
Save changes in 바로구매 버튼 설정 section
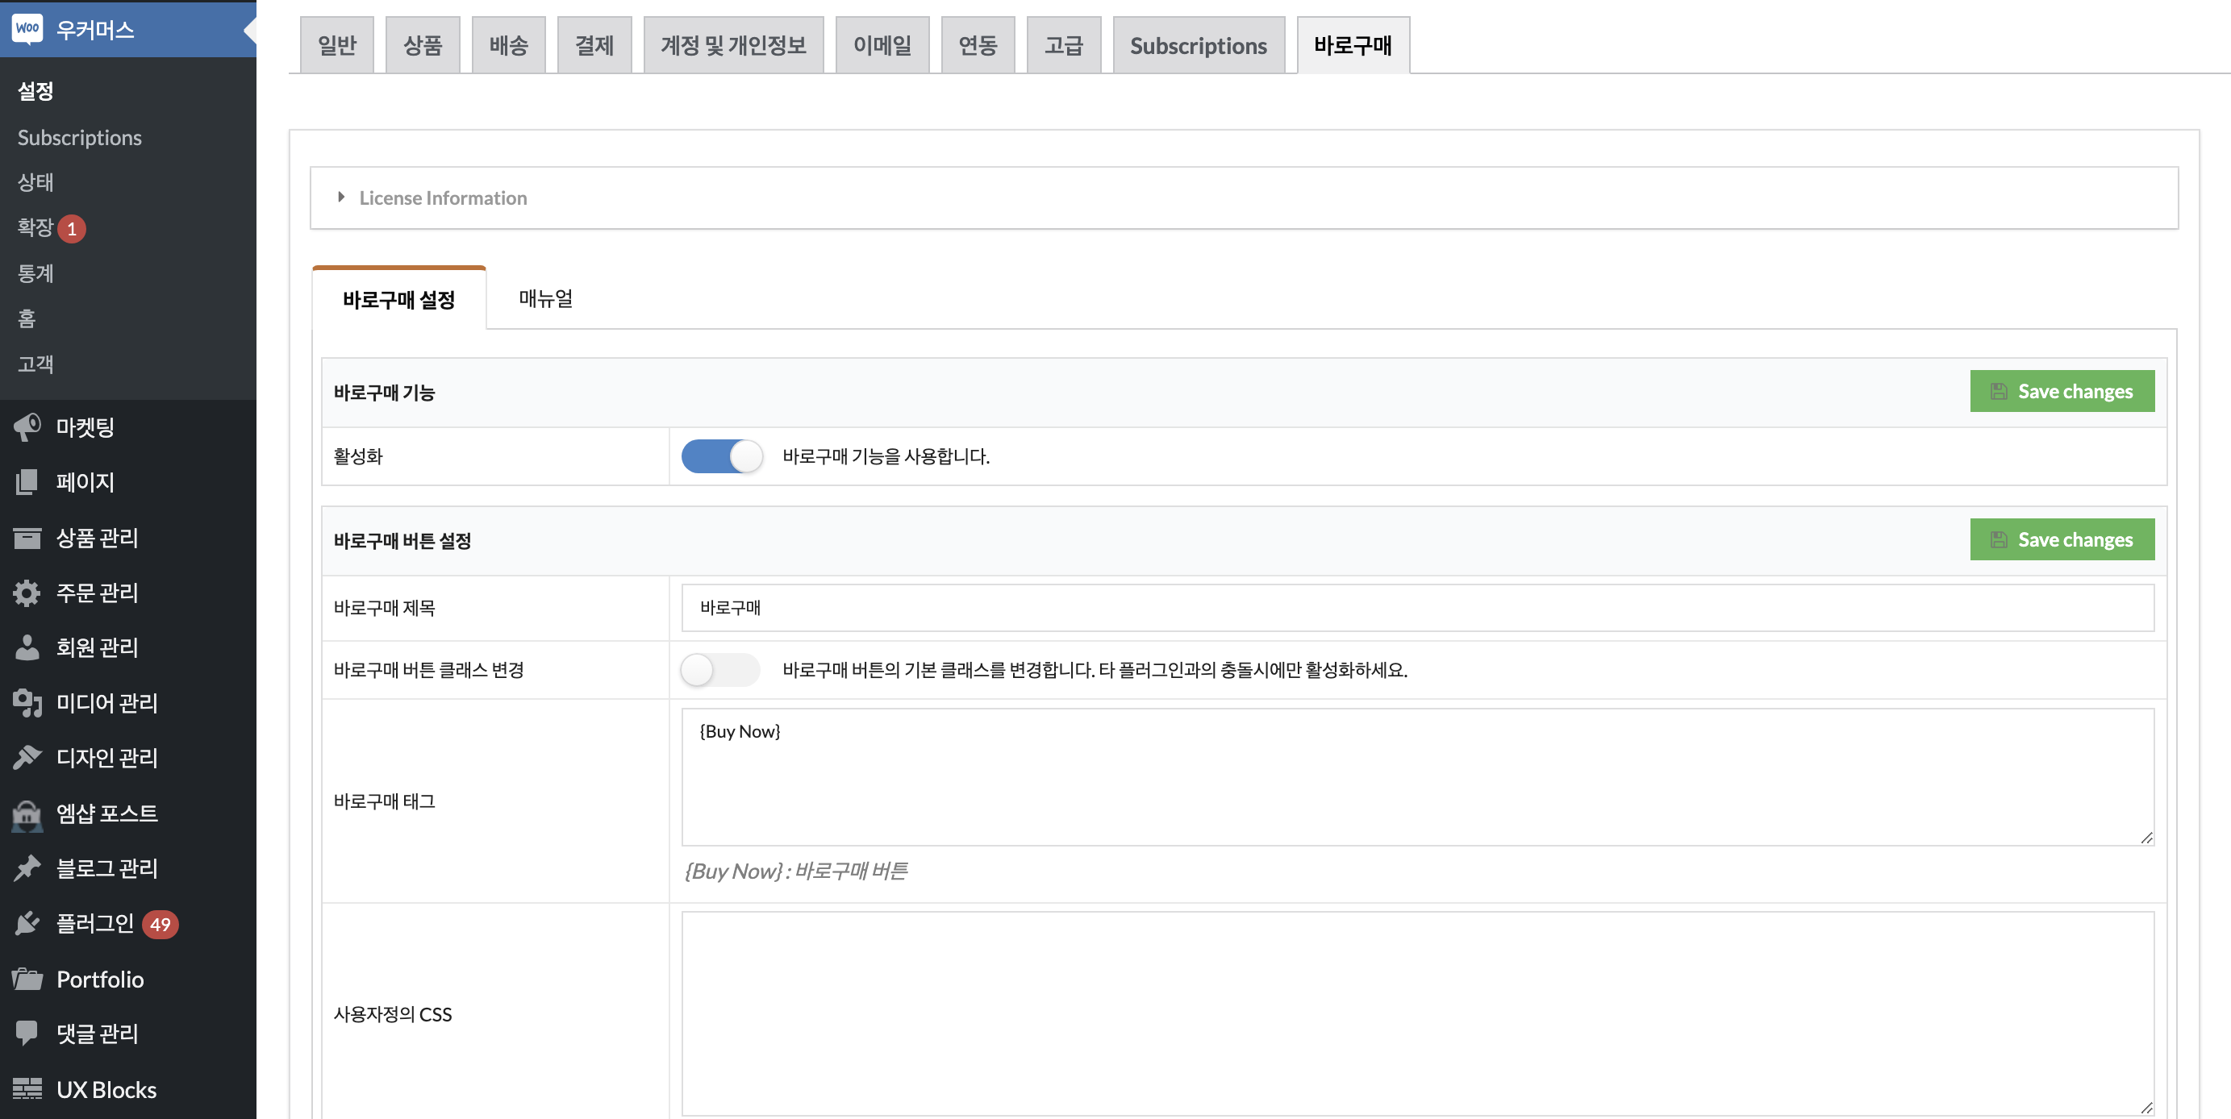[2062, 539]
